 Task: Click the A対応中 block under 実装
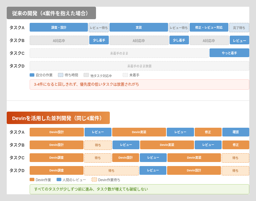pos(139,40)
